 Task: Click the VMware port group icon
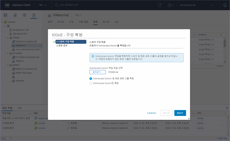coord(13,81)
